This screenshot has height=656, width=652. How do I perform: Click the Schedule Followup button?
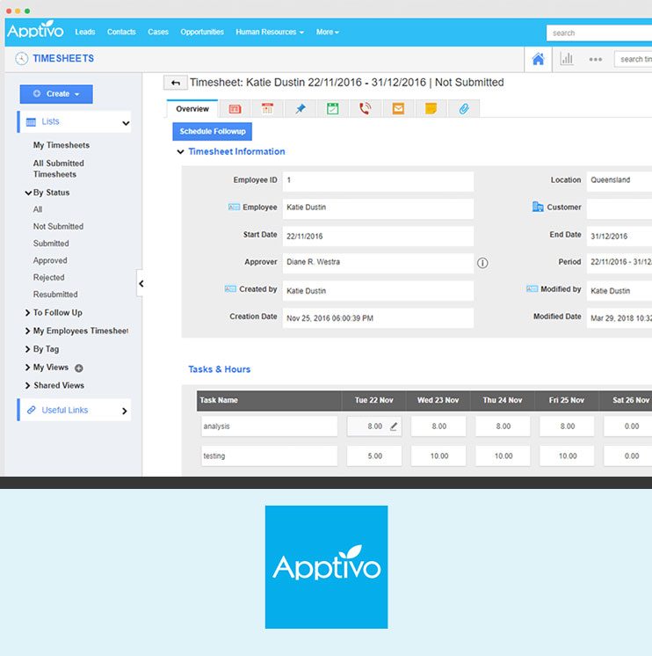(213, 131)
